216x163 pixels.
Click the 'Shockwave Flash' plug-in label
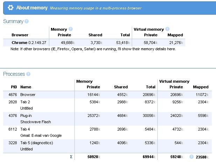(x=36, y=122)
